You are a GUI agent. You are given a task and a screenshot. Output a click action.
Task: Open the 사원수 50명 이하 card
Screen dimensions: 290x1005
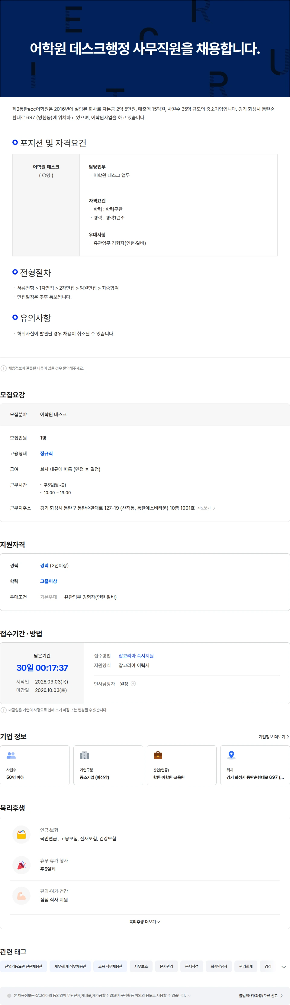coord(35,765)
